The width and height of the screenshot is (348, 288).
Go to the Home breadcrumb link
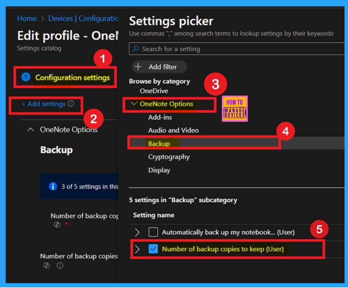(27, 18)
